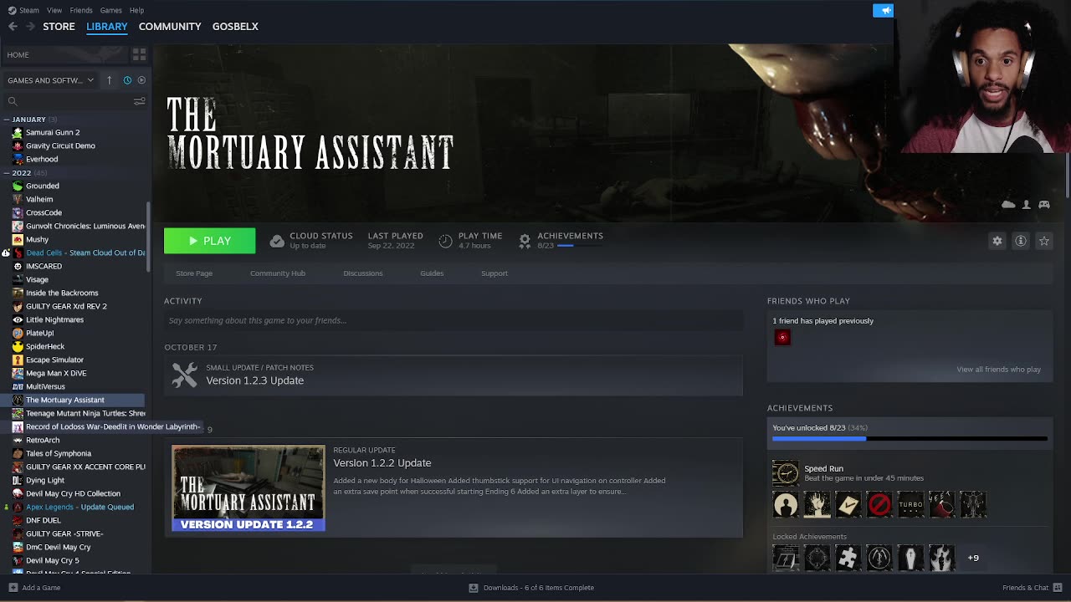Open the Discussions link
The width and height of the screenshot is (1071, 602).
coord(363,273)
